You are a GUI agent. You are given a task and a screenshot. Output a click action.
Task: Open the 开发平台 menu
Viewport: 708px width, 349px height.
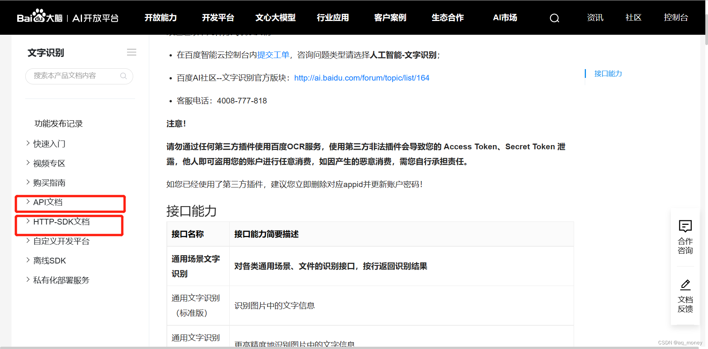coord(218,18)
